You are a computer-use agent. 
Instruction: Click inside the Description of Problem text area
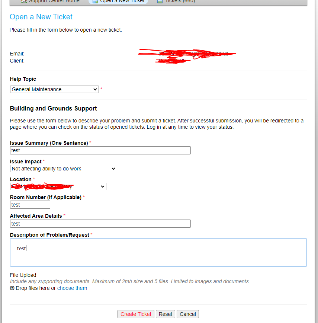coord(158,252)
